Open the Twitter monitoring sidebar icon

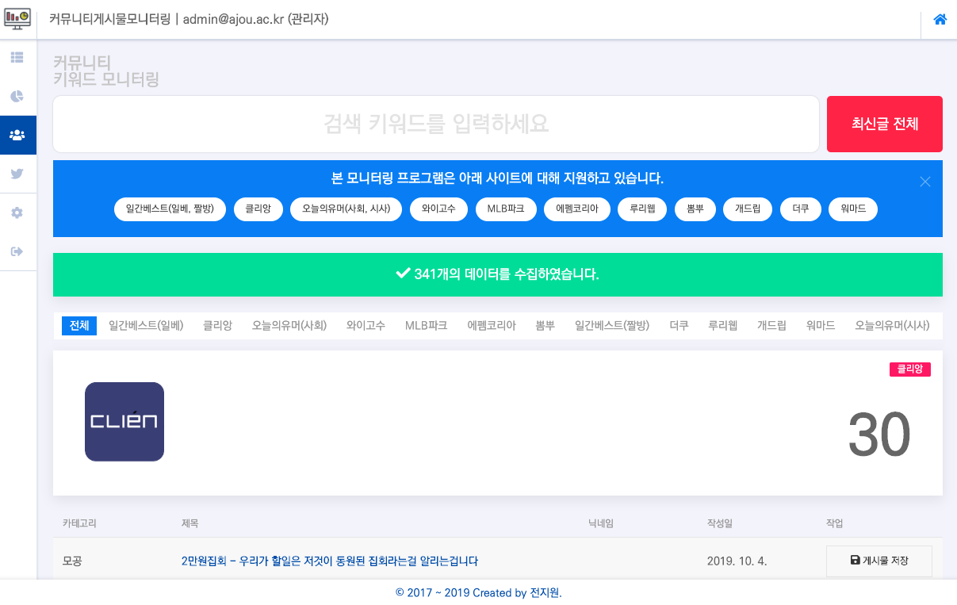tap(17, 174)
